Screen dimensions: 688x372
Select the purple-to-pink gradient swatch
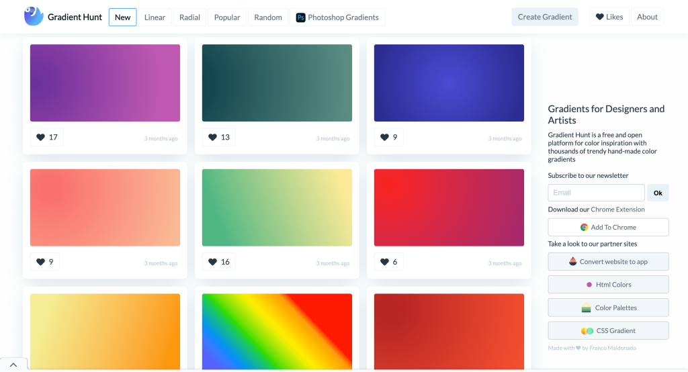tap(105, 83)
